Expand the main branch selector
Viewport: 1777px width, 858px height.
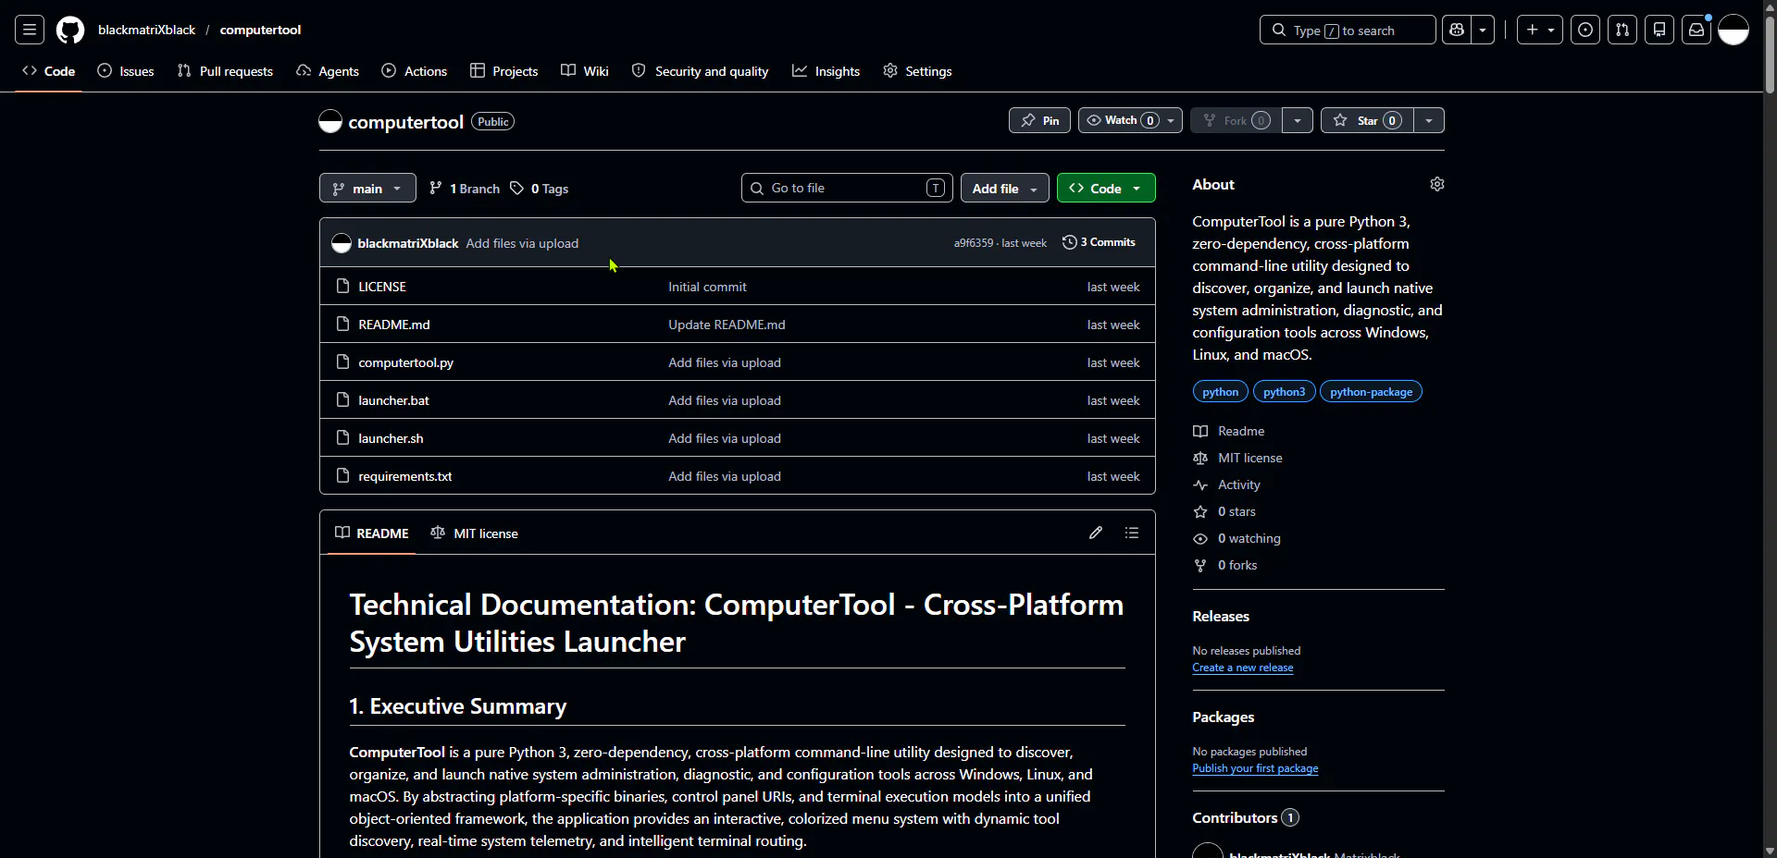[x=367, y=188]
